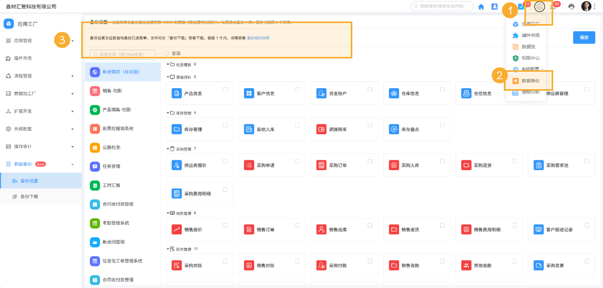Open the customer service headset icon
Screen dimensions: 603x288
pyautogui.click(x=571, y=7)
